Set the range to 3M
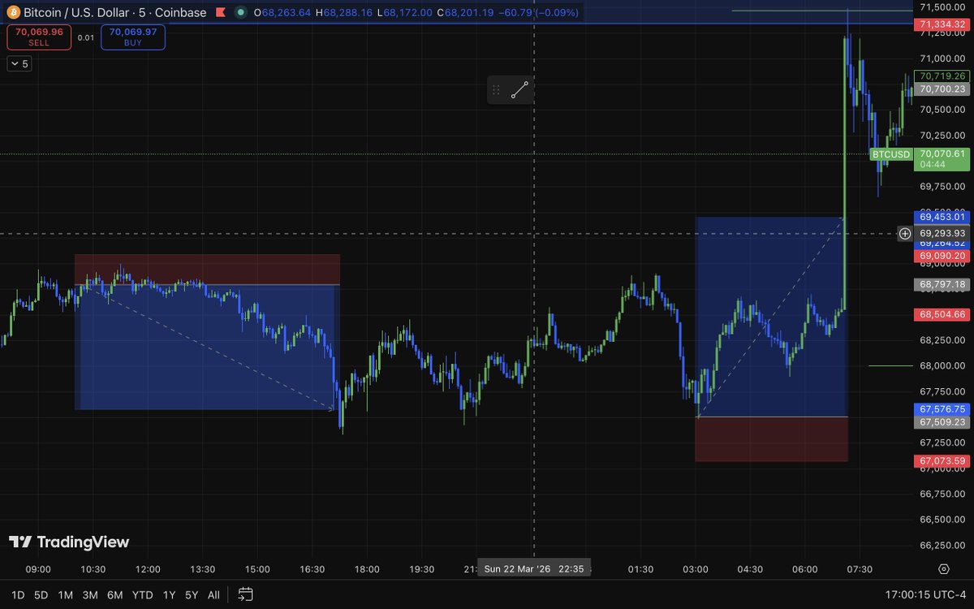Image resolution: width=974 pixels, height=609 pixels. 90,594
